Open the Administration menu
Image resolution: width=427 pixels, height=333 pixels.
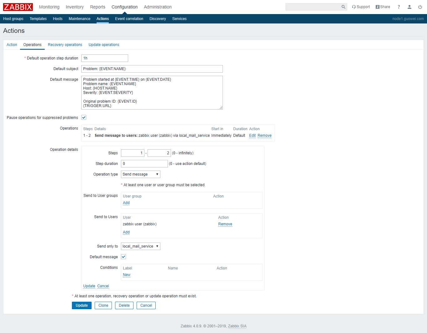(x=158, y=7)
